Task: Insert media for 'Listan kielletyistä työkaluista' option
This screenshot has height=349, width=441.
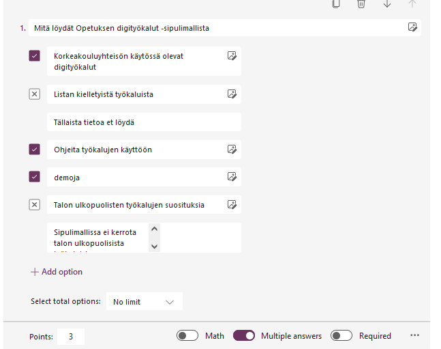Action: pyautogui.click(x=232, y=94)
